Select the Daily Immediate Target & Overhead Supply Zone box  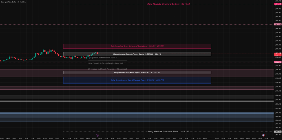point(137,46)
